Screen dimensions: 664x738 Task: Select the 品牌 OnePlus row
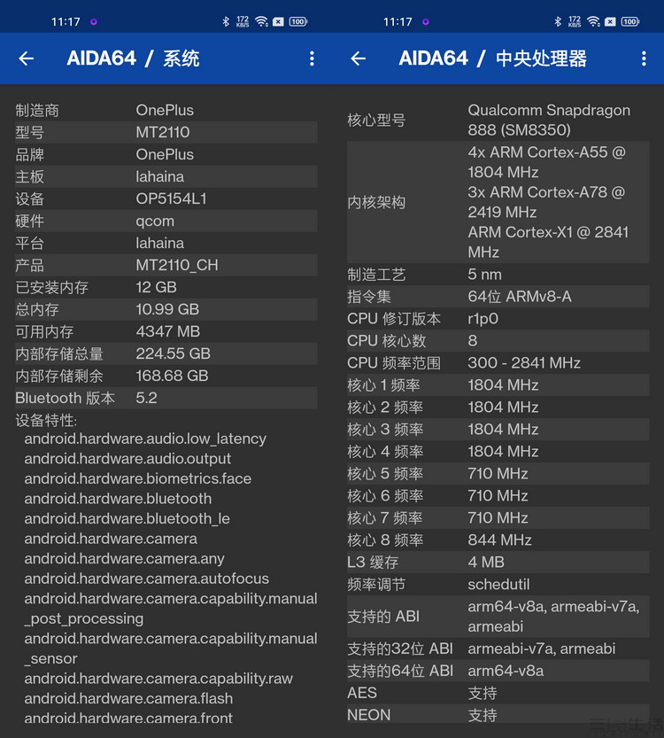point(166,154)
